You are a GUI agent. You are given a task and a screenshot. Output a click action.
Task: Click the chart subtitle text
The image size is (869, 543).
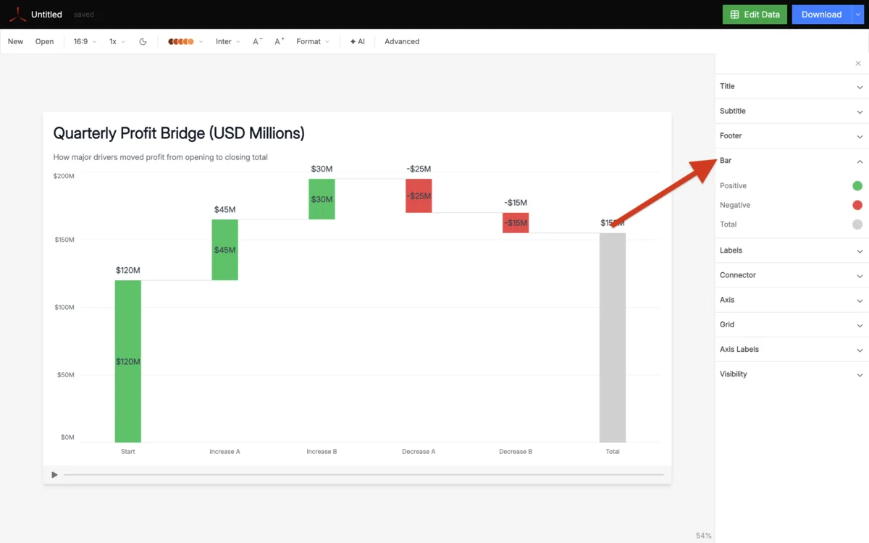(x=160, y=157)
